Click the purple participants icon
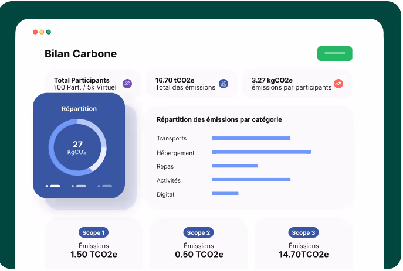The height and width of the screenshot is (271, 403). pos(127,84)
